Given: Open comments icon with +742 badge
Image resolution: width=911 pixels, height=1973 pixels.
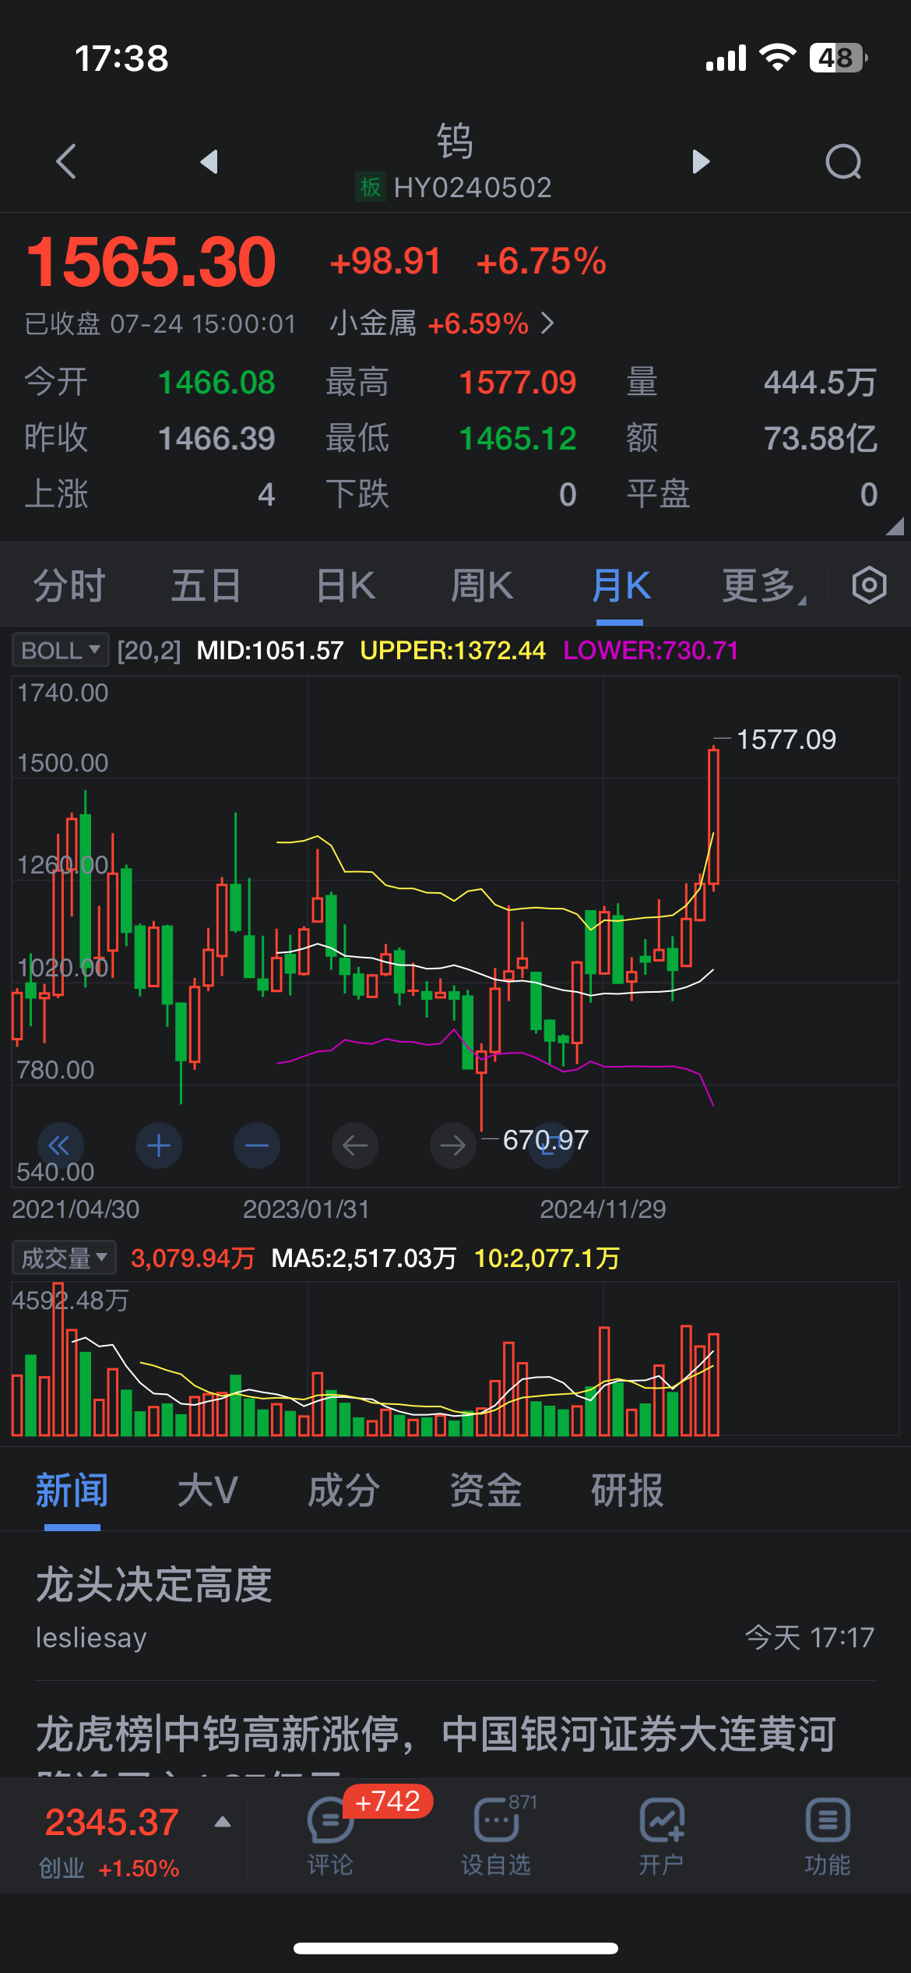Looking at the screenshot, I should (330, 1835).
